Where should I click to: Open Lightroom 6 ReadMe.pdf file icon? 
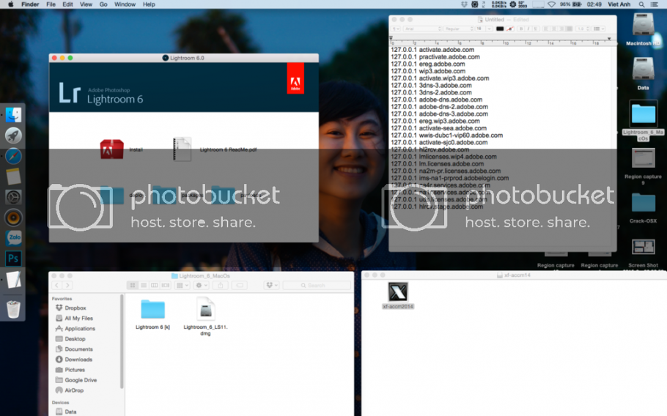pos(182,149)
